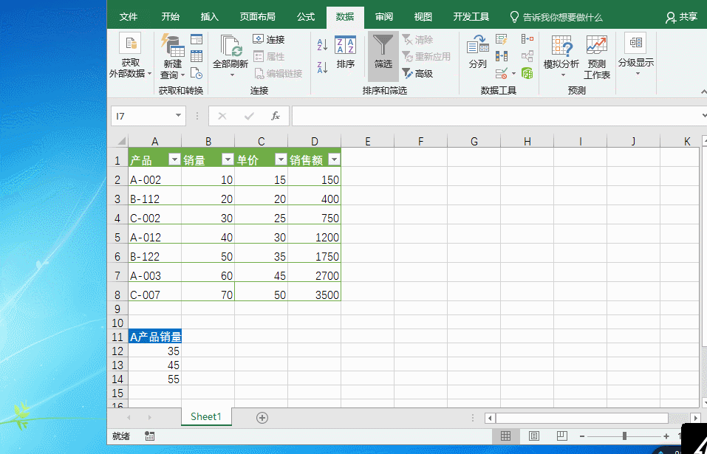The width and height of the screenshot is (707, 454).
Task: Click the 共享 share button
Action: click(x=681, y=17)
